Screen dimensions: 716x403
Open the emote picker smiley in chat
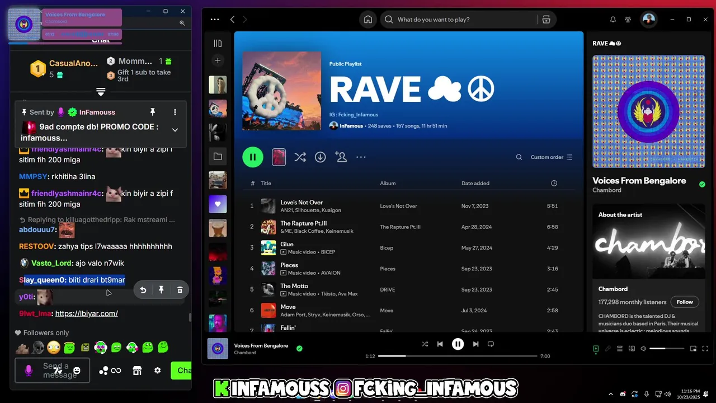click(77, 371)
